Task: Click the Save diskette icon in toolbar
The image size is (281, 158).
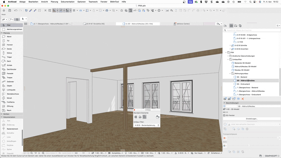Action: 10,11
